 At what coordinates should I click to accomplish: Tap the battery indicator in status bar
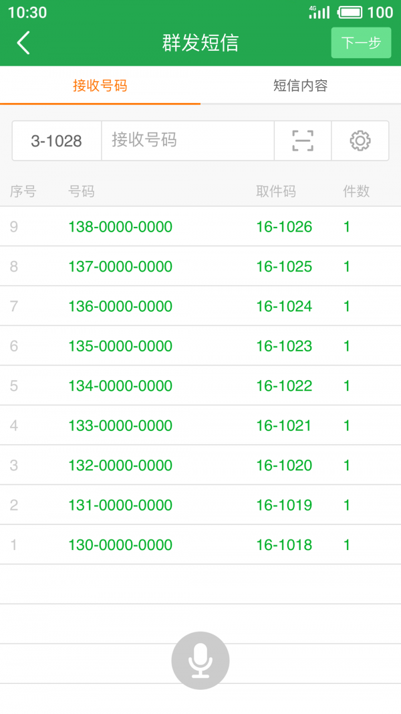click(x=350, y=12)
